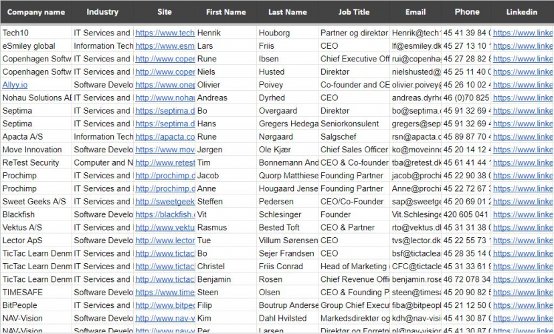This screenshot has height=334, width=554.
Task: Select the Job Title column header
Action: click(354, 12)
